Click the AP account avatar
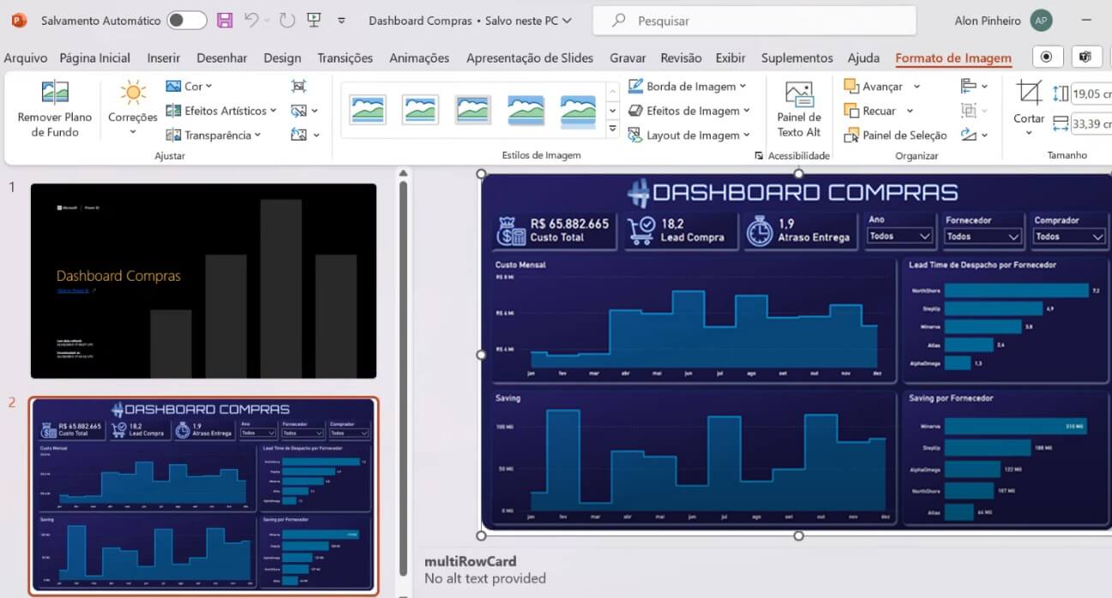The height and width of the screenshot is (598, 1112). [1041, 21]
